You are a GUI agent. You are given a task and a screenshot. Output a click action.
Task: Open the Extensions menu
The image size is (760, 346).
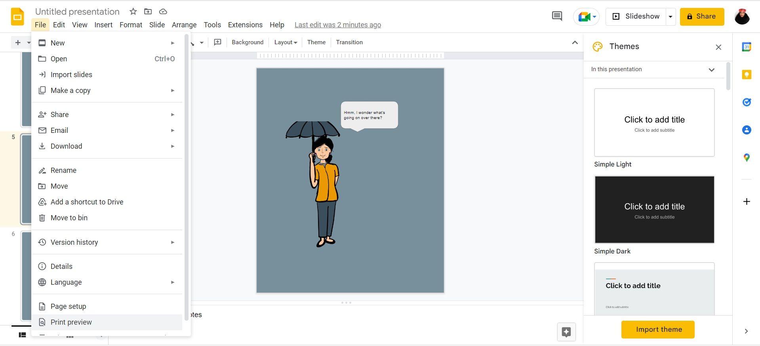[245, 25]
